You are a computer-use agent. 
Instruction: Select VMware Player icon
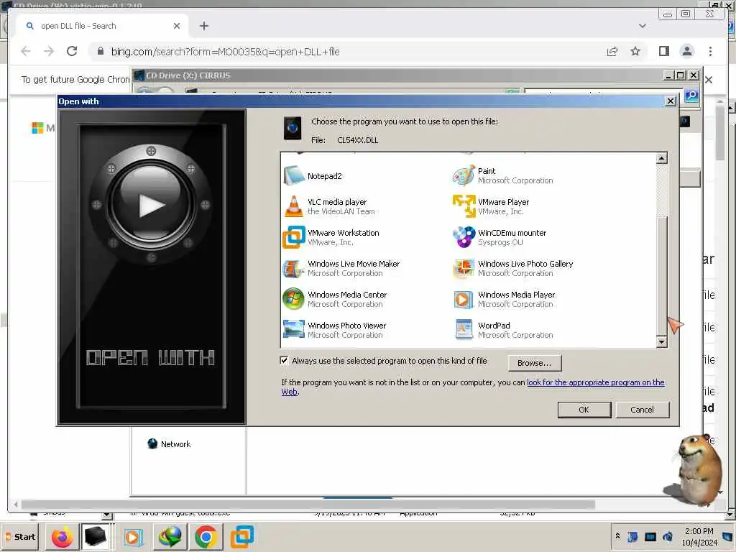(464, 206)
